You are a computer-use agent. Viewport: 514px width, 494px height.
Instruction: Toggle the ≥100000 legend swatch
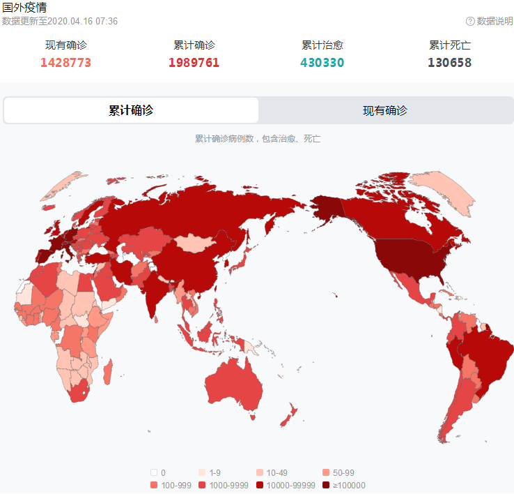pos(326,485)
